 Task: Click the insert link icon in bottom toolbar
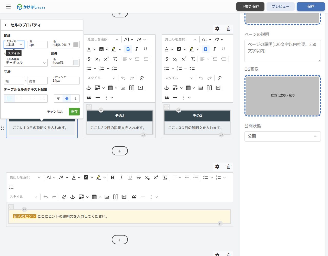coord(64,197)
